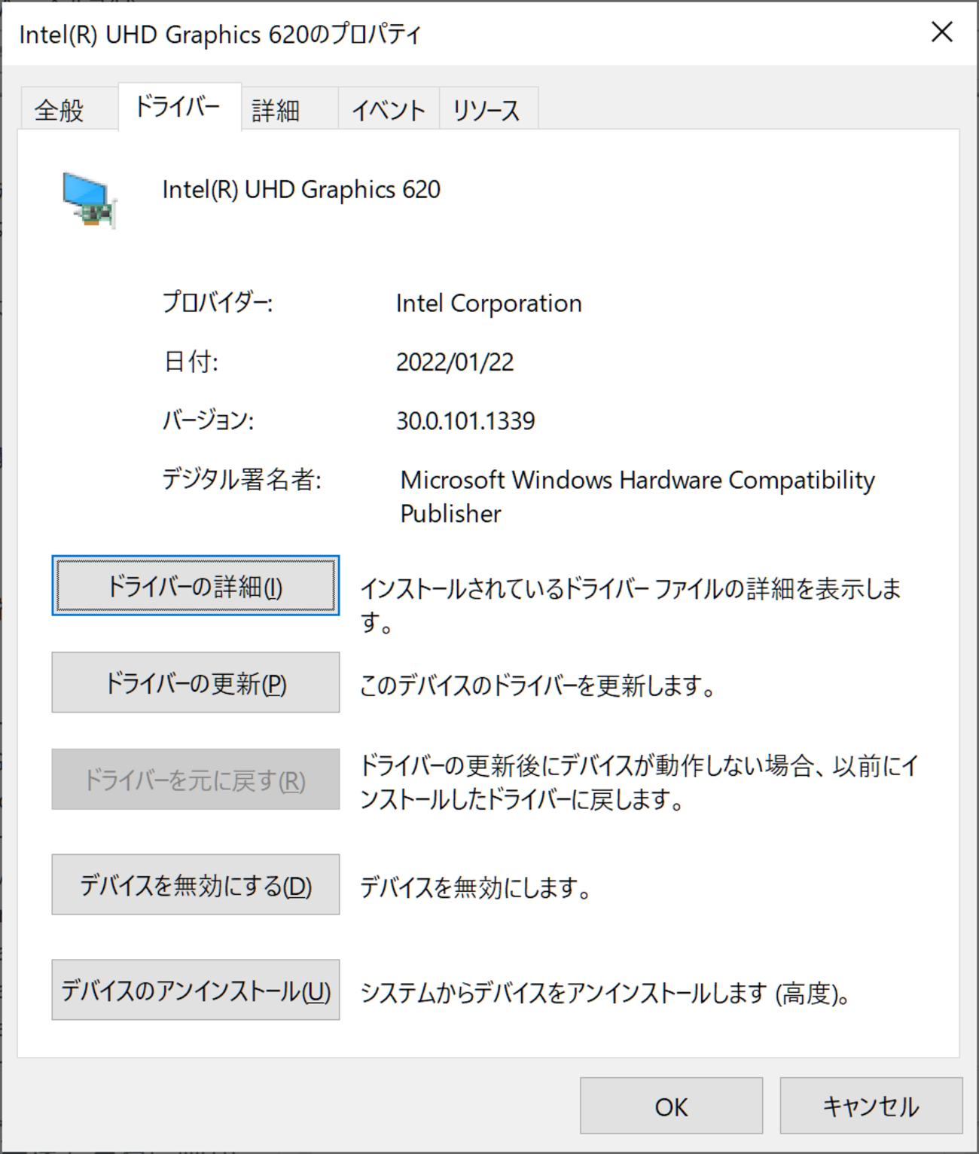The image size is (979, 1154).
Task: Click the description デバイスを無効にします
Action: [x=476, y=887]
